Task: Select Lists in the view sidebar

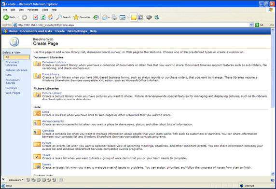Action: [x=8, y=75]
